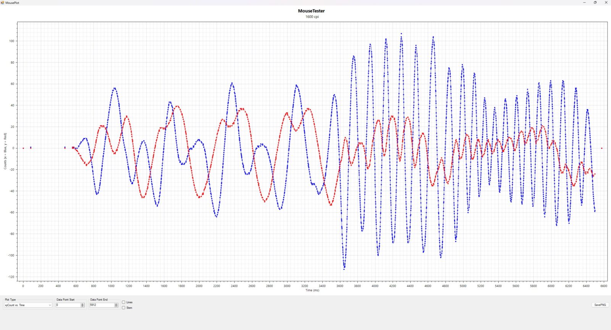Select the MouseTester chart title
The height and width of the screenshot is (330, 611).
pyautogui.click(x=311, y=11)
